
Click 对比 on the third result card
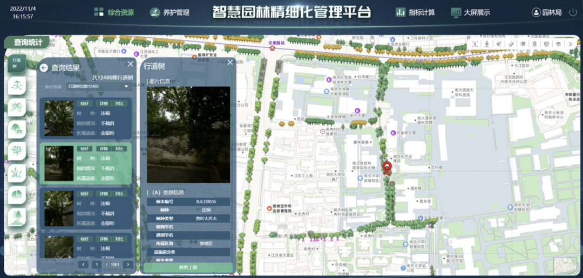(x=119, y=193)
